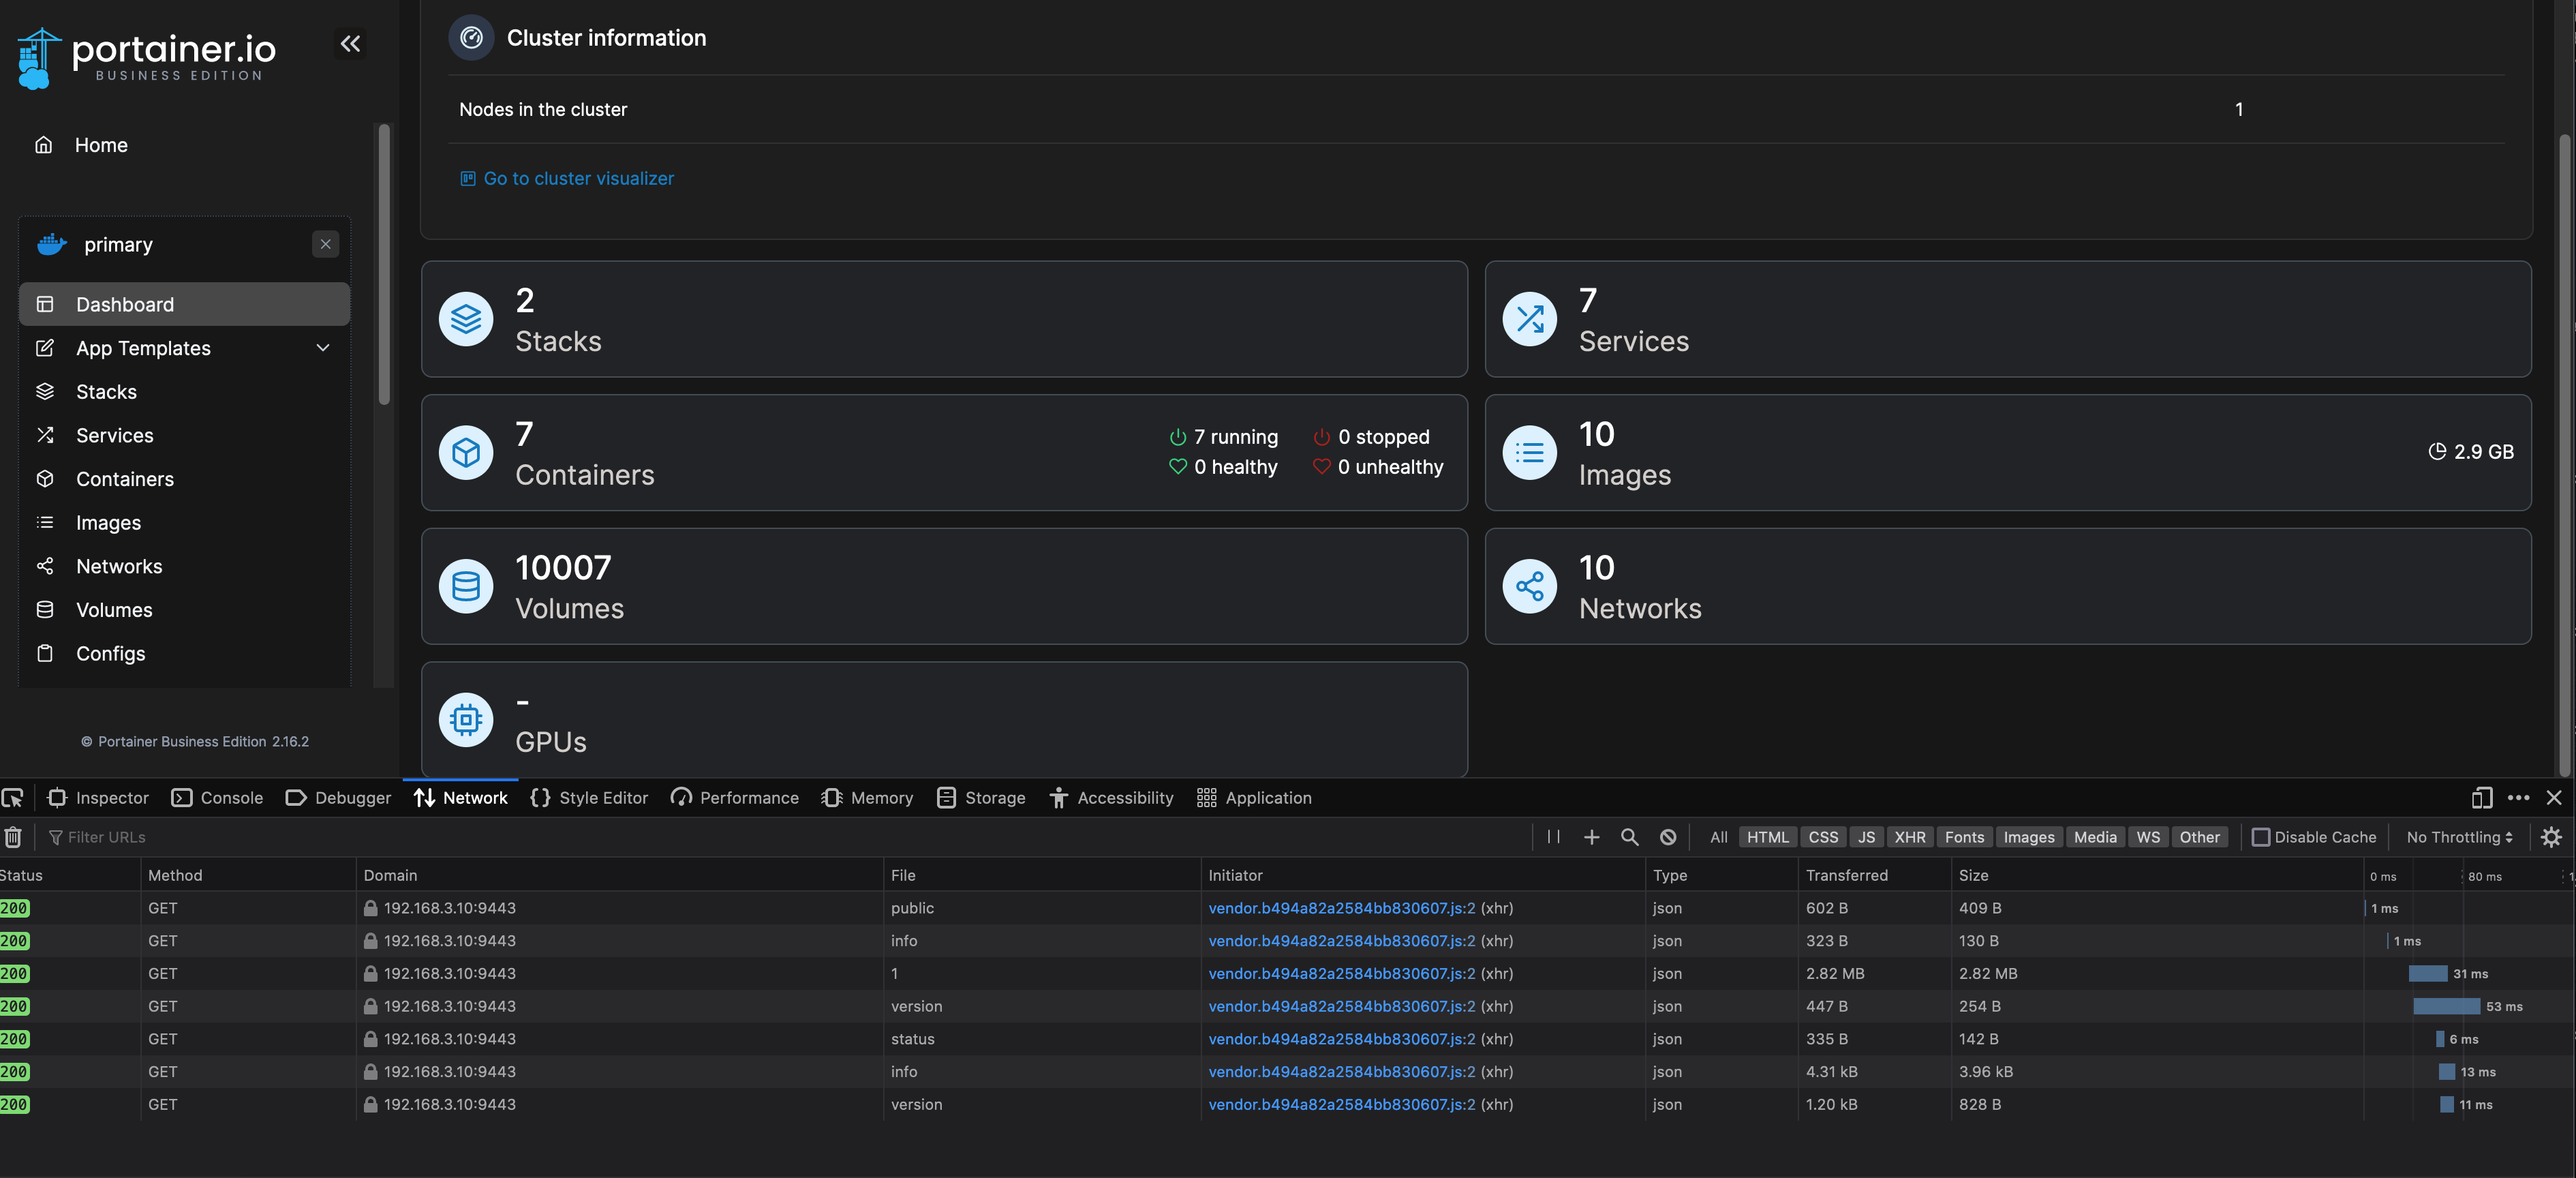Toggle the Fonts request filter

(x=1964, y=837)
